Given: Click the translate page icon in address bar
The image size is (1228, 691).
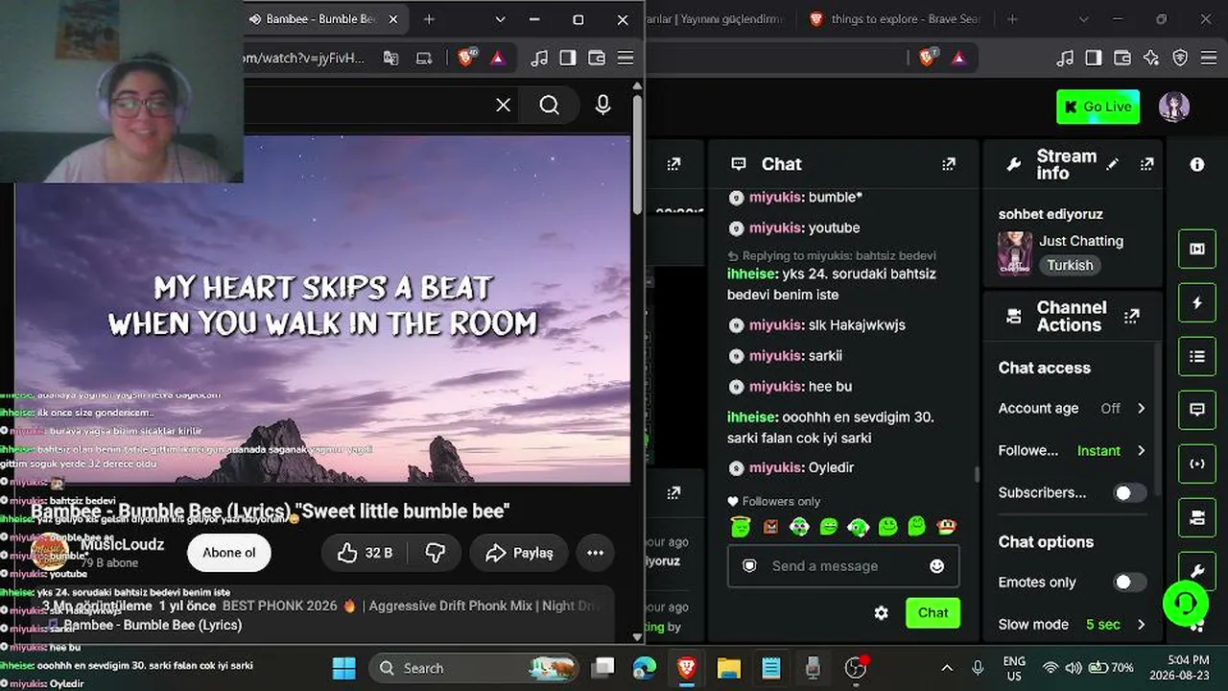Looking at the screenshot, I should 390,59.
